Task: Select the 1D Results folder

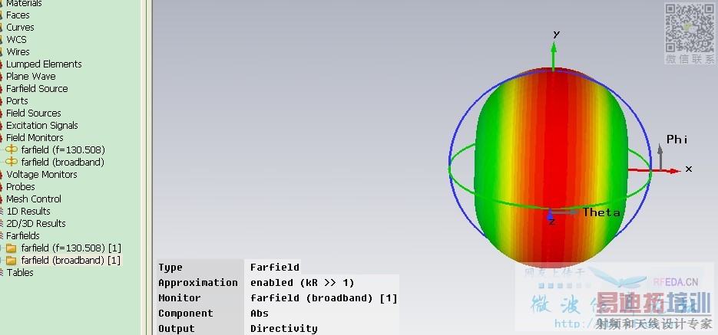Action: point(28,211)
